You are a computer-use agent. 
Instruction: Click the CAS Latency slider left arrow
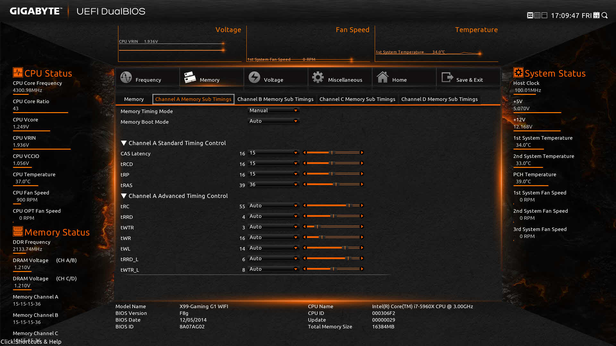coord(304,152)
